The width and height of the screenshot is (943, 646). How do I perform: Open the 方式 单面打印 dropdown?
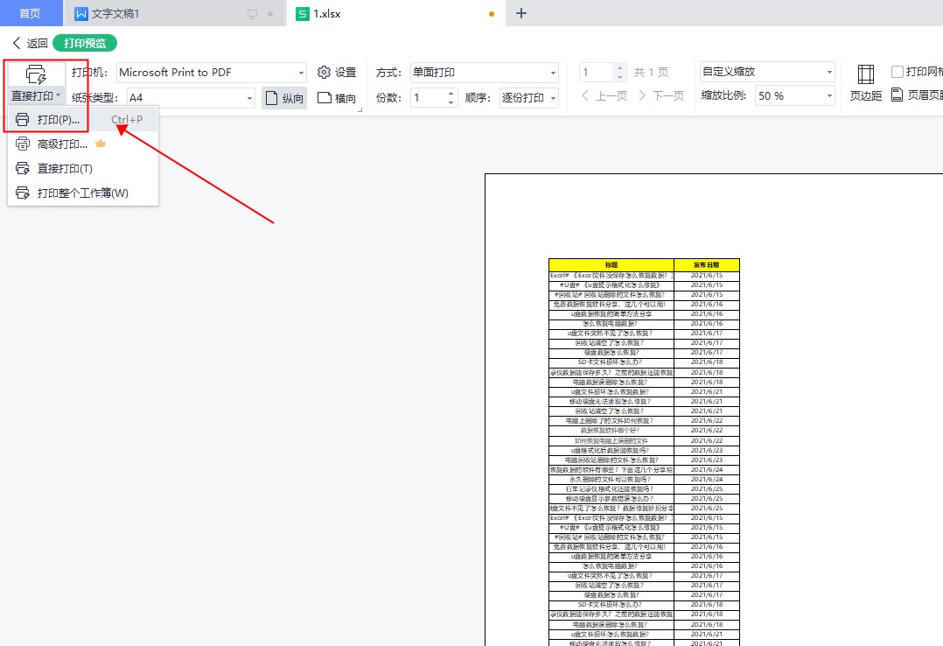coord(553,73)
